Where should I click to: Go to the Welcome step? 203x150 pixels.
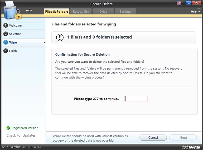15,26
